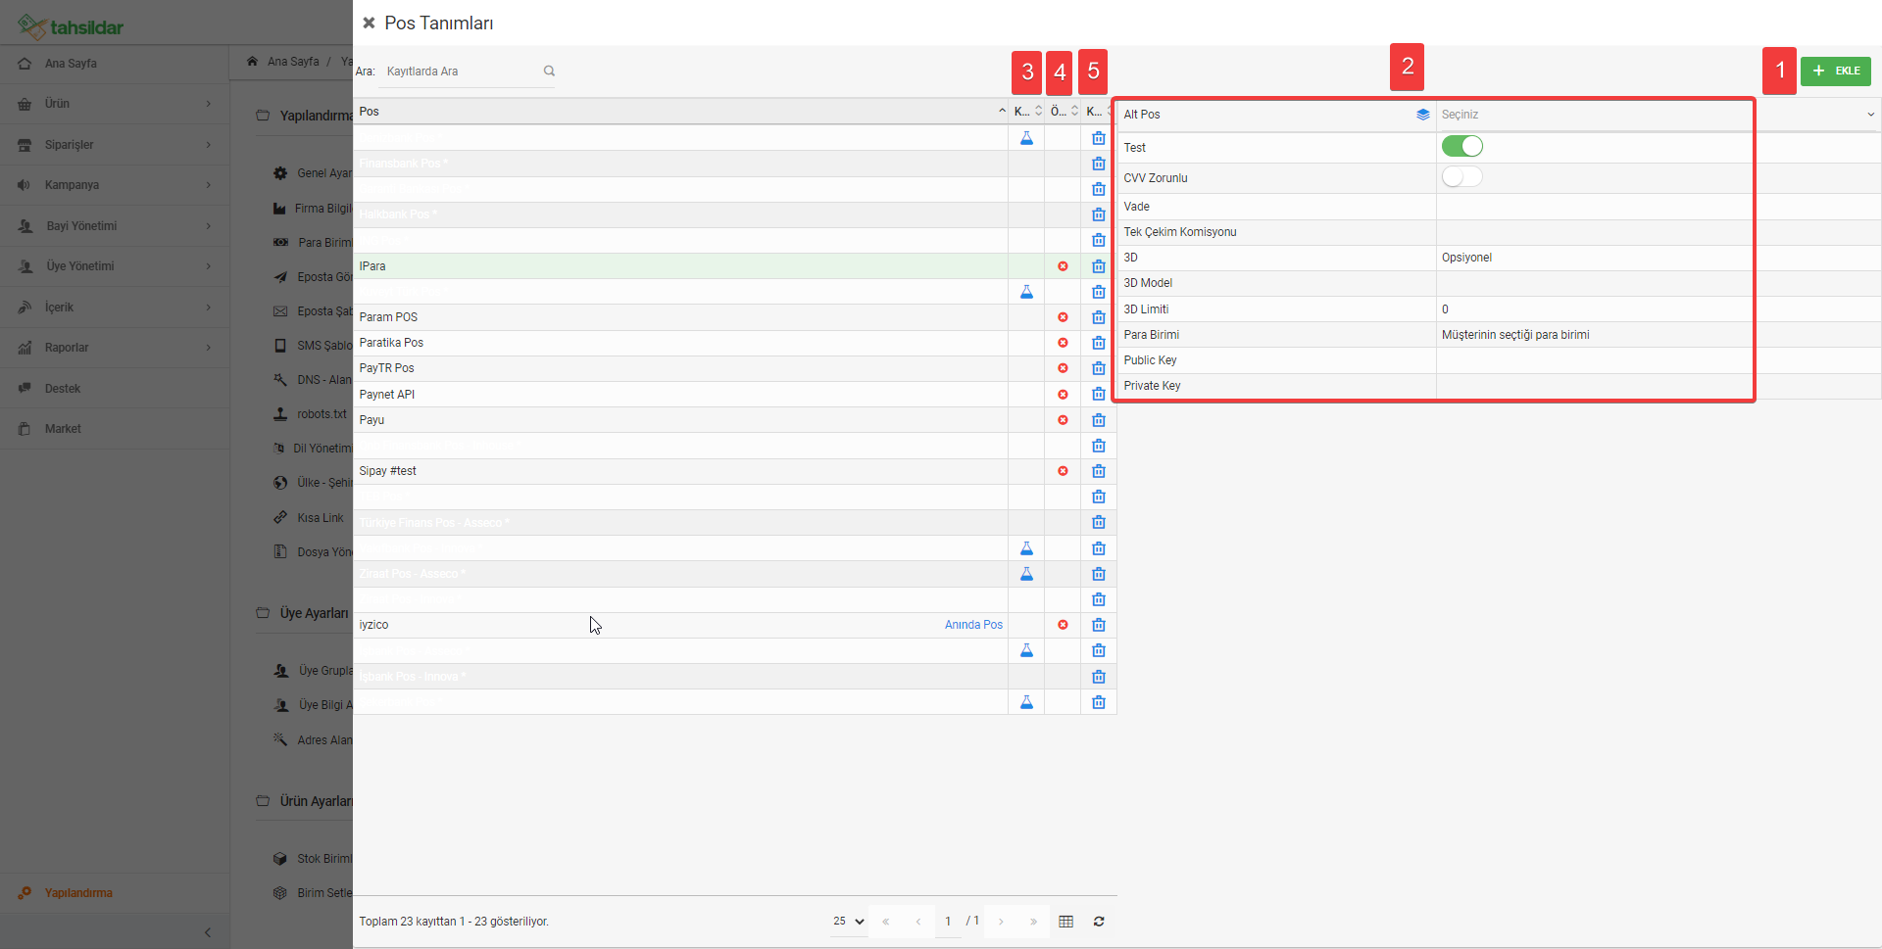Delete the Finansbank Pos record
Viewport: 1882px width, 949px height.
(x=1098, y=164)
